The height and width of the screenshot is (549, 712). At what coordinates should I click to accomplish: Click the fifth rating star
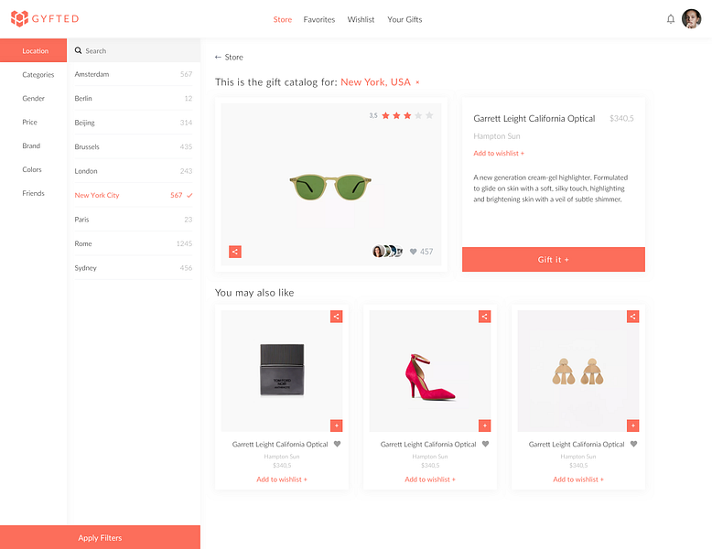[x=429, y=115]
